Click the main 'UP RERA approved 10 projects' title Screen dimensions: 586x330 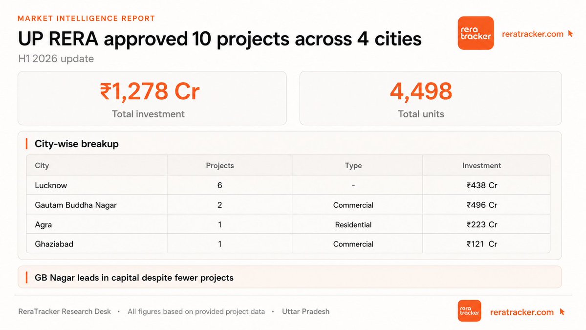pyautogui.click(x=220, y=39)
